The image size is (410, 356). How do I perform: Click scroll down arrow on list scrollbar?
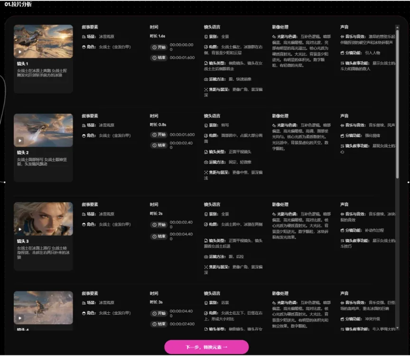pos(398,328)
